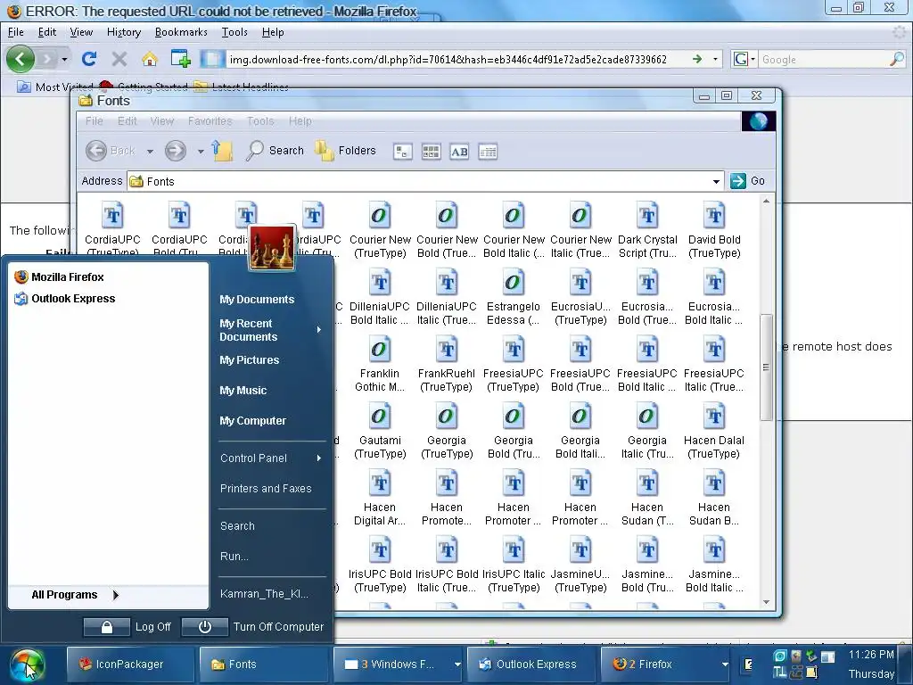Click the Start orb button
This screenshot has width=913, height=685.
26,665
